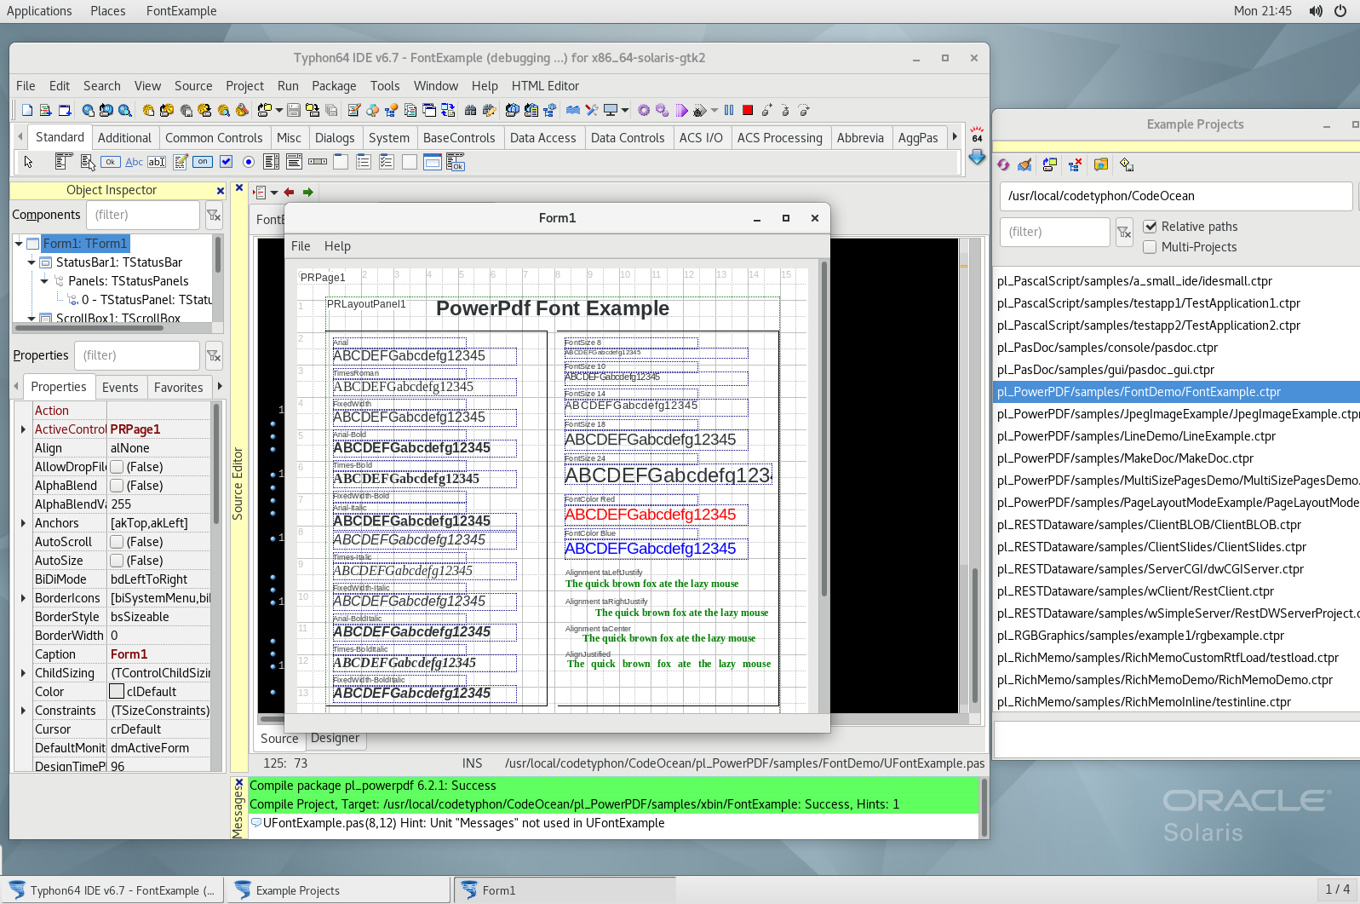Enable the Multi-Projects checkbox

1151,247
